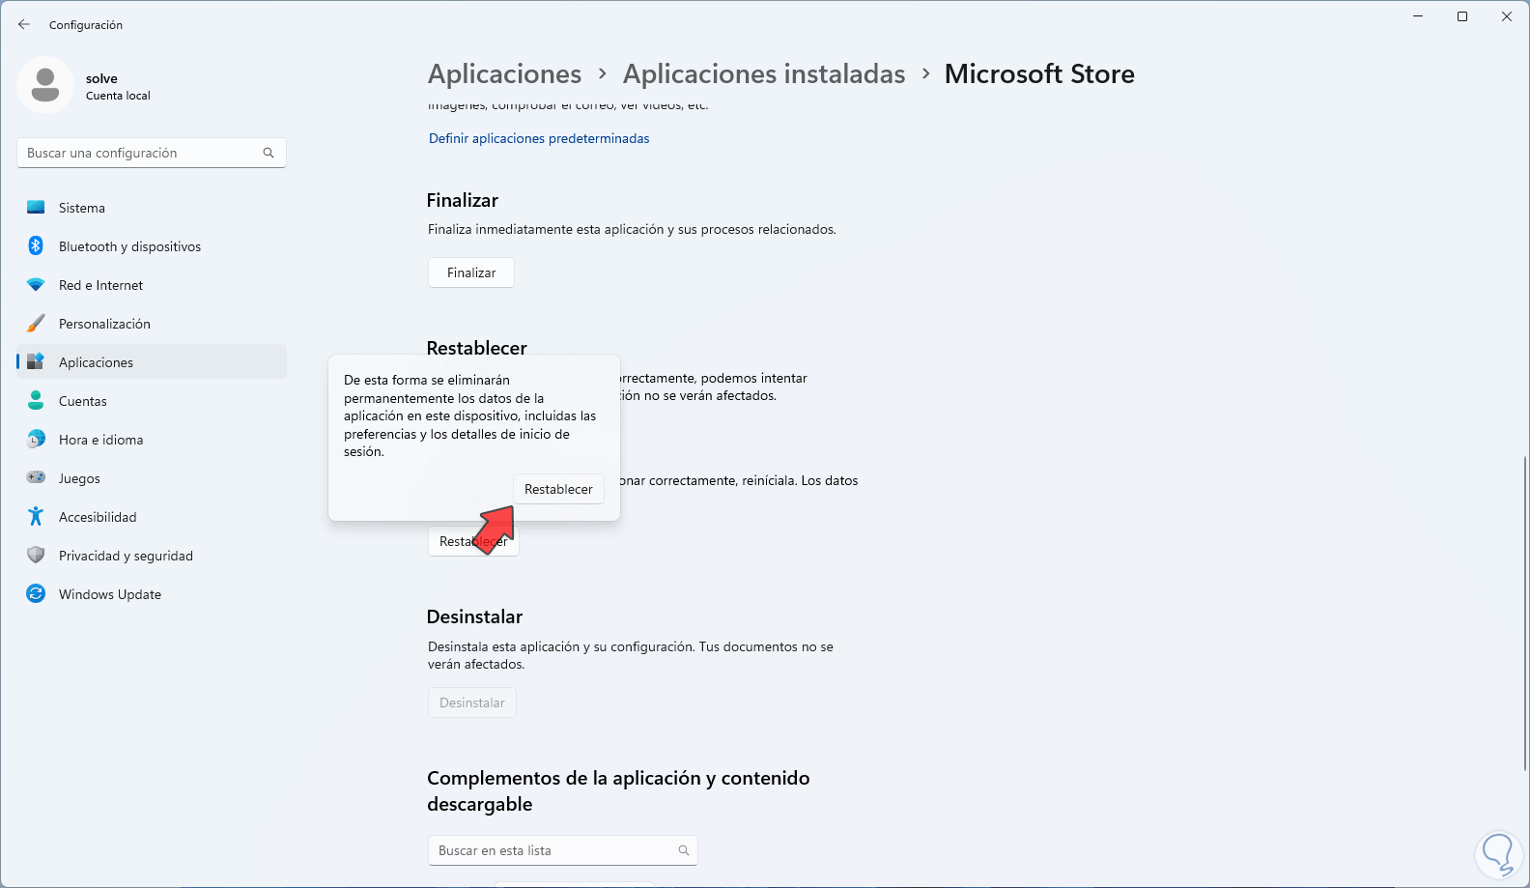Click the Finalizar button
Screen dimensions: 1530x888
click(x=471, y=272)
